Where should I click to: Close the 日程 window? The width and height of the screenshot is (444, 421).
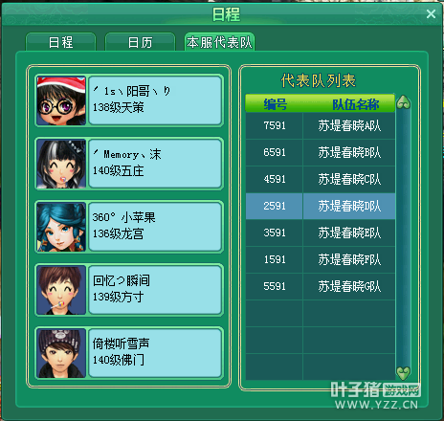tap(431, 13)
